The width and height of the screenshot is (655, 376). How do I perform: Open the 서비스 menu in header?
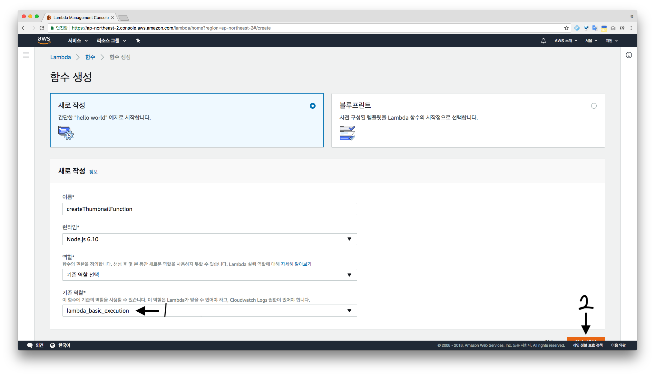pos(78,41)
